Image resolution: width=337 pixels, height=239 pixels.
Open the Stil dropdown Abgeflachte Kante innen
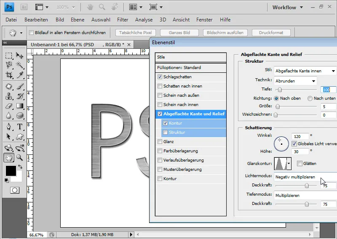[305, 71]
